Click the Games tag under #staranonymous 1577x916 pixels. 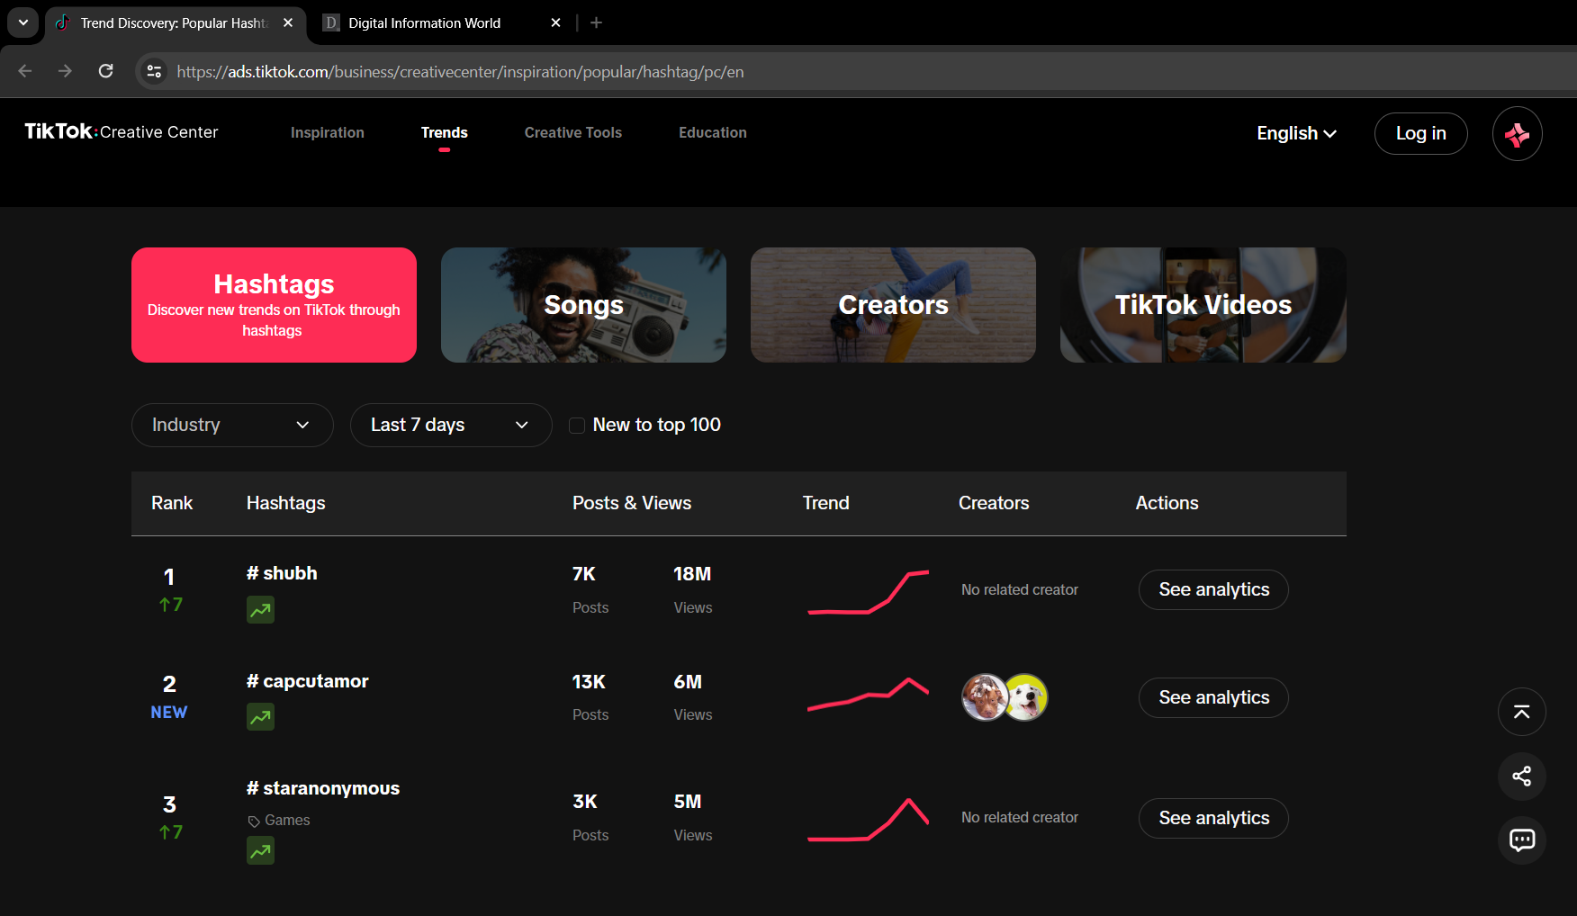pyautogui.click(x=279, y=821)
